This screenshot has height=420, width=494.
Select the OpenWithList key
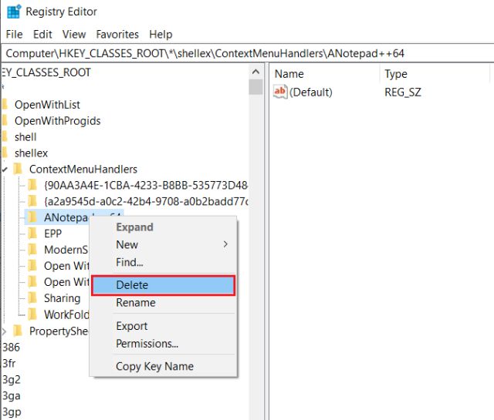tap(47, 105)
